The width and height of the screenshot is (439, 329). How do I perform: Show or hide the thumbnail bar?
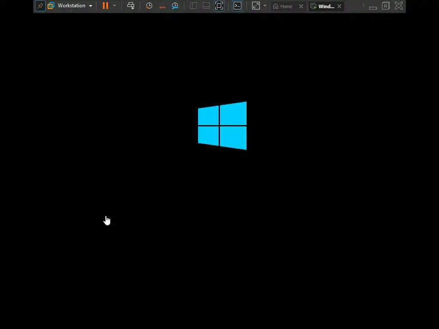click(206, 6)
